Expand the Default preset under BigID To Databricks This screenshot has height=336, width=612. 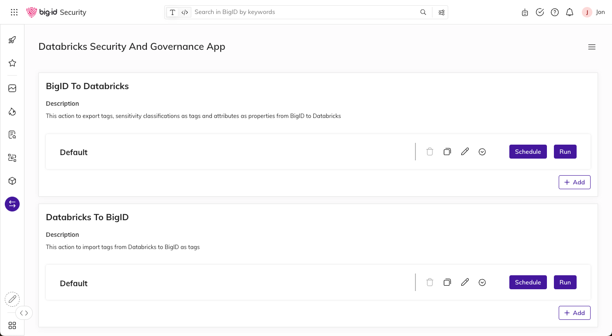point(482,151)
